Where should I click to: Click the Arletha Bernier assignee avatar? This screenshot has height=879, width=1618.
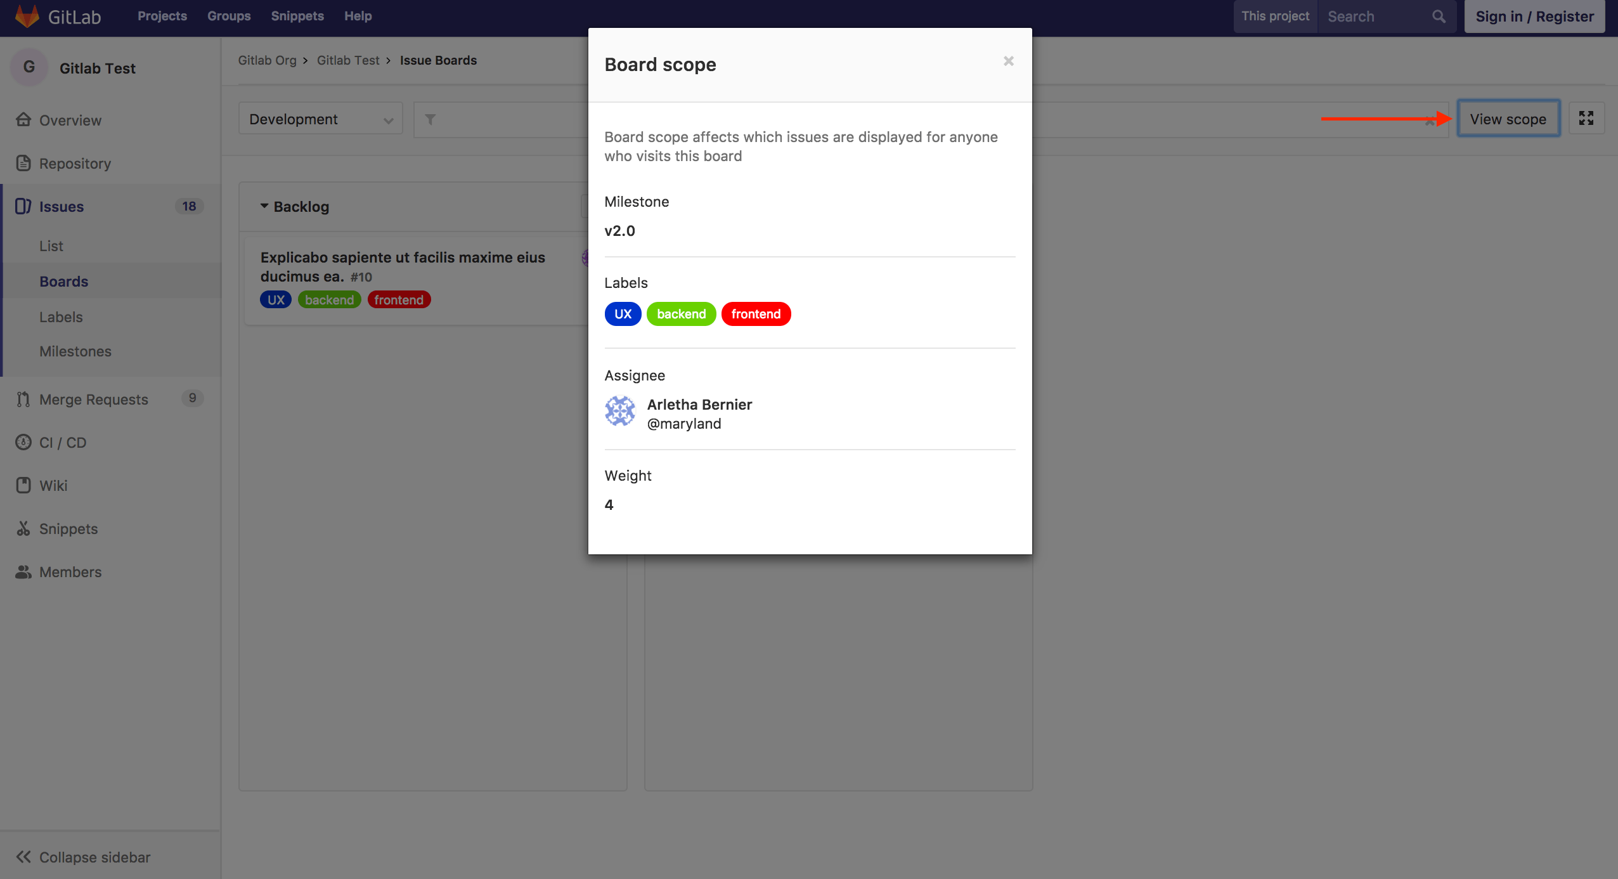tap(621, 412)
